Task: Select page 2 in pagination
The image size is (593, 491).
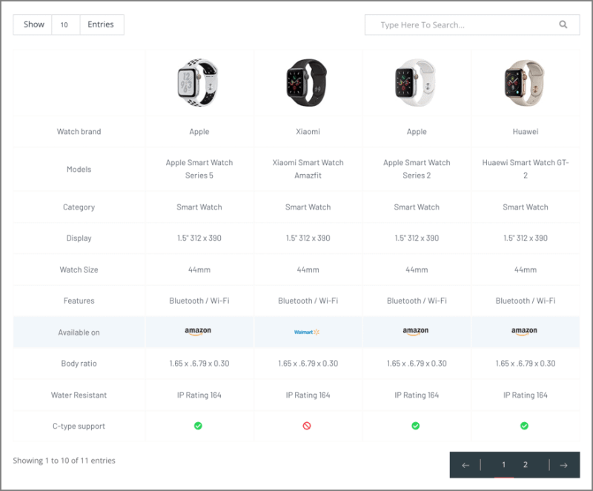Action: click(525, 464)
